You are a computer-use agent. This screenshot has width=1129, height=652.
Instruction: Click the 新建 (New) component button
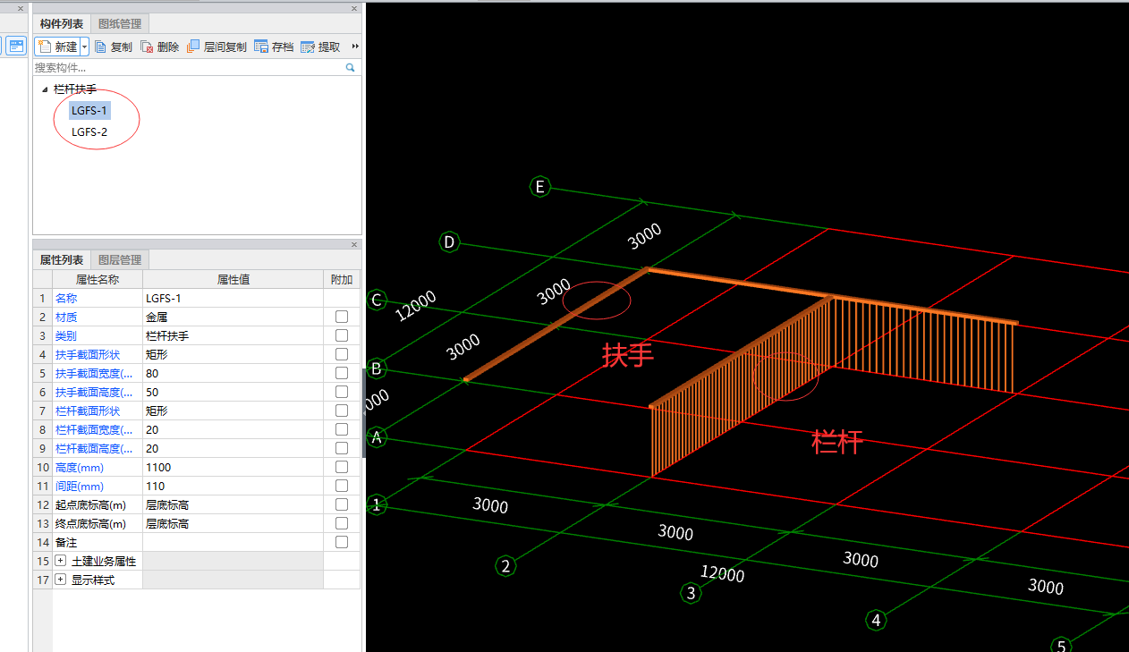click(x=57, y=47)
